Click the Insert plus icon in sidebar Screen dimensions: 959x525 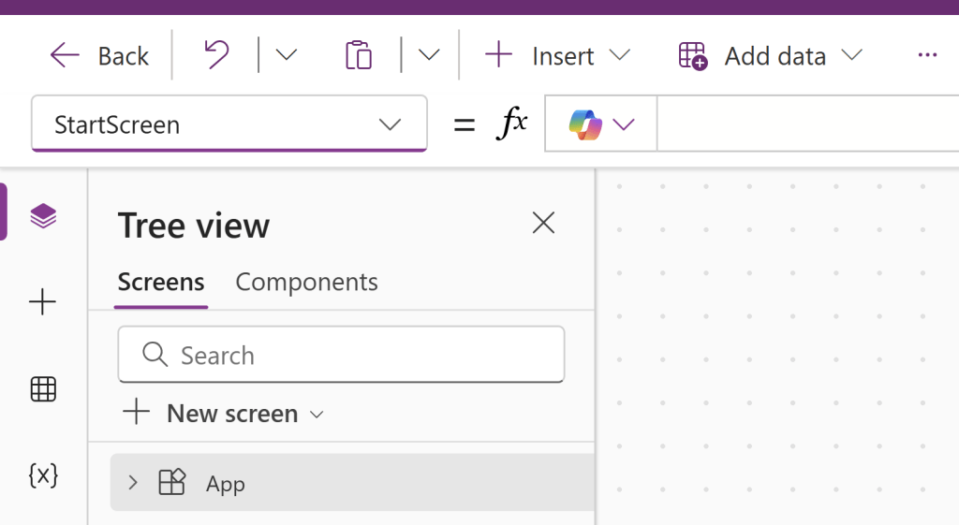pos(43,302)
